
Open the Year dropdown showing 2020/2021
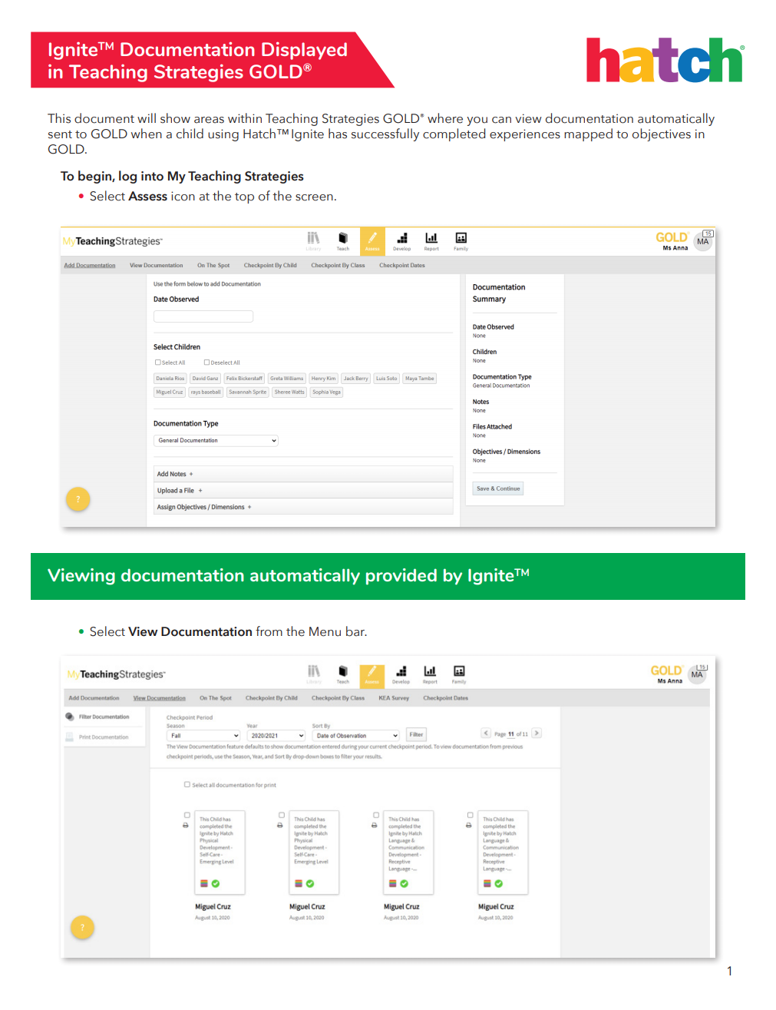pyautogui.click(x=276, y=736)
